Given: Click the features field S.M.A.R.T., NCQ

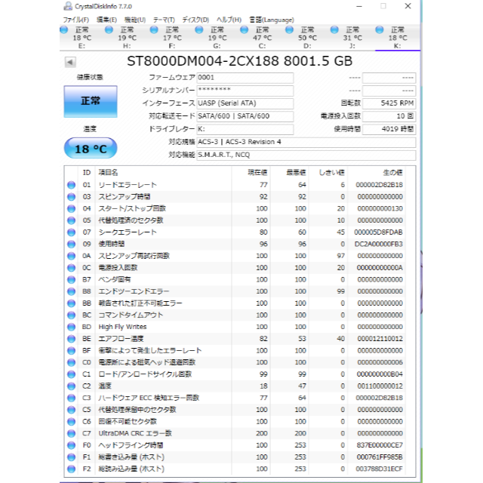Looking at the screenshot, I should pyautogui.click(x=306, y=155).
